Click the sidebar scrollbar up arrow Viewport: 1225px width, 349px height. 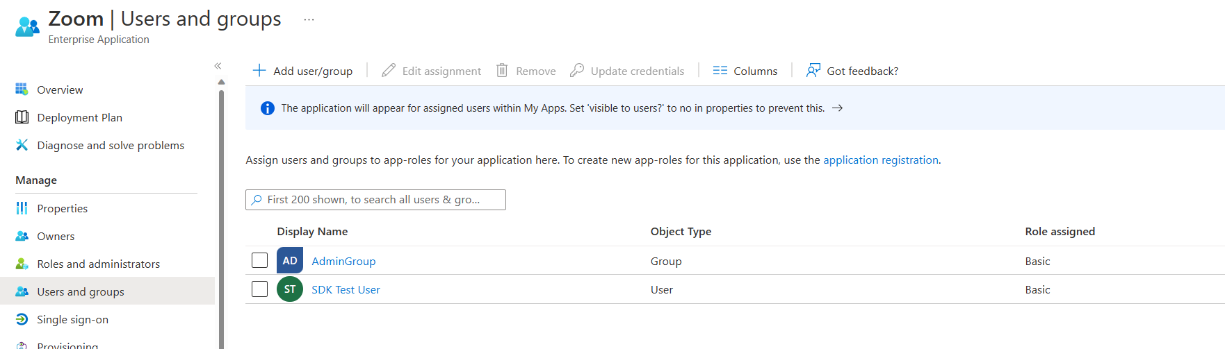(221, 82)
